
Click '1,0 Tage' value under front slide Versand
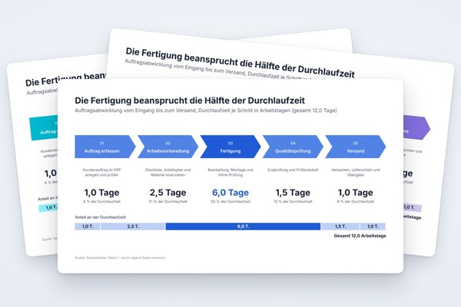[x=356, y=193]
